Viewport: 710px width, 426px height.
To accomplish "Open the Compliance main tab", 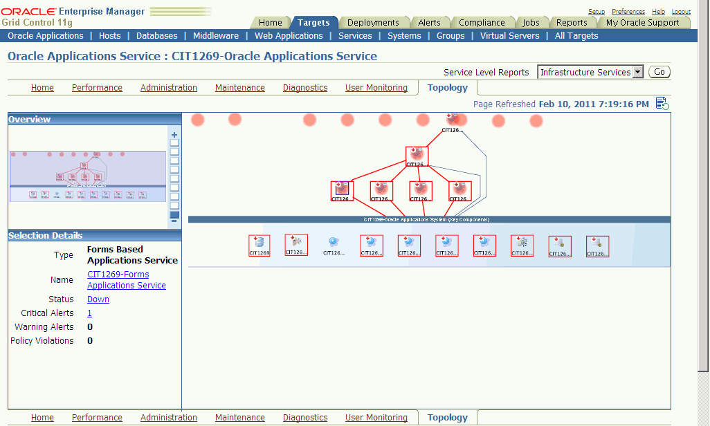I will [482, 22].
